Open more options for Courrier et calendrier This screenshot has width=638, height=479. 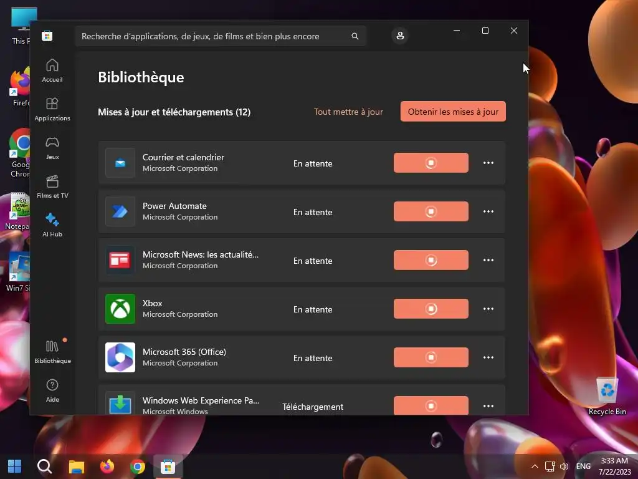[x=488, y=163]
